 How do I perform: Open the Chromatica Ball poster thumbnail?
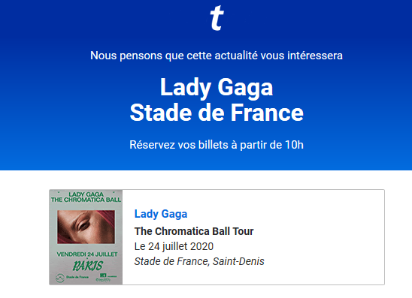(x=86, y=237)
